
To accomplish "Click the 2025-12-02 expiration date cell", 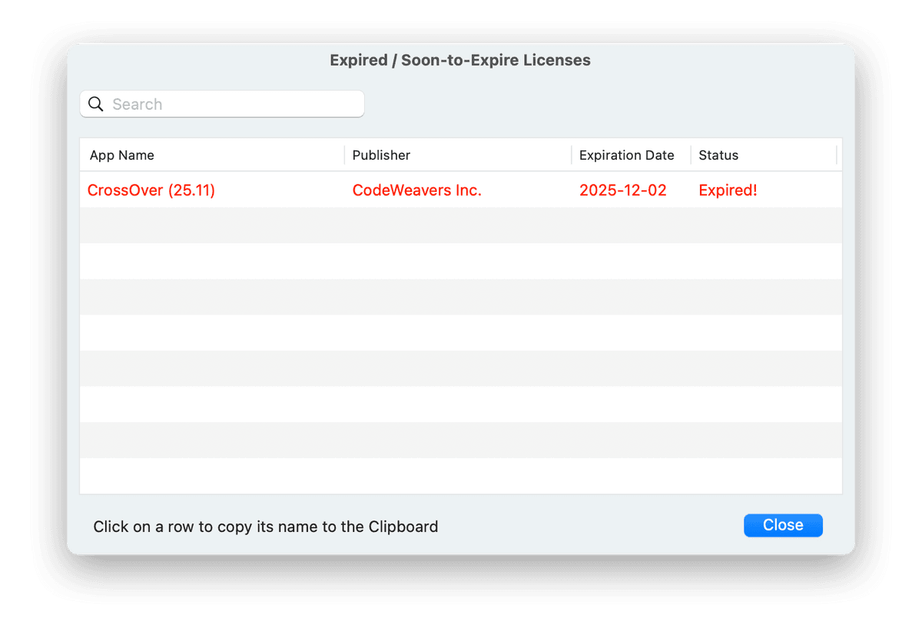I will 622,190.
